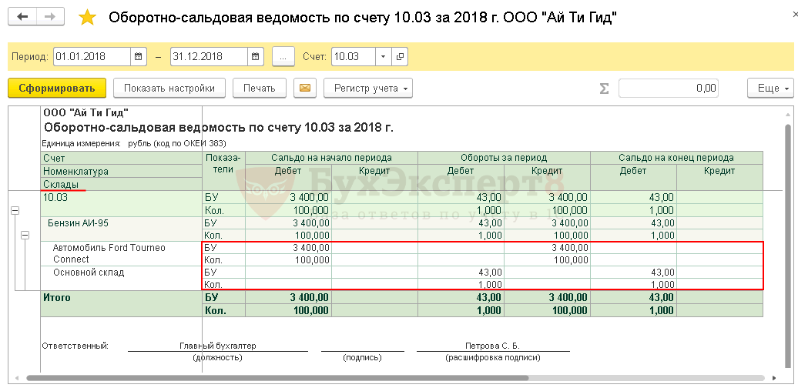
Task: Click the back navigation arrow
Action: coord(23,17)
